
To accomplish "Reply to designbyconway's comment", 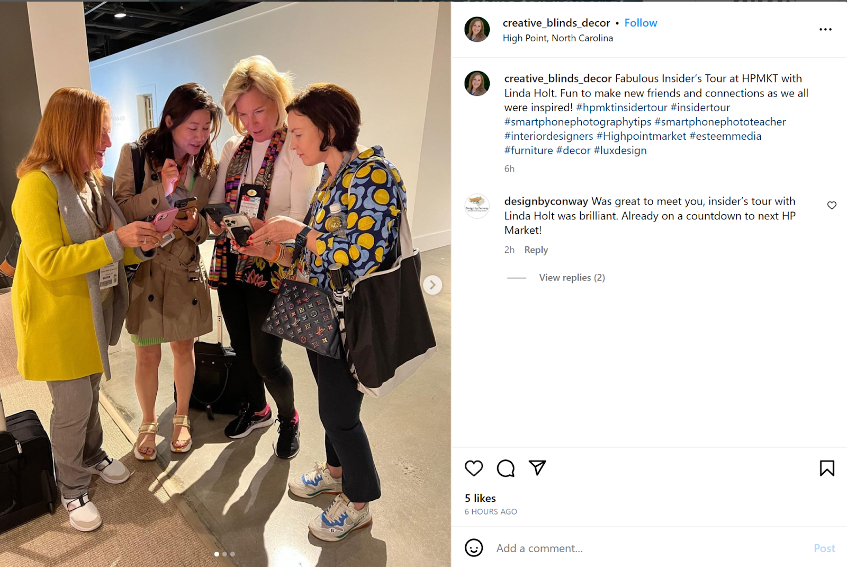I will 536,250.
